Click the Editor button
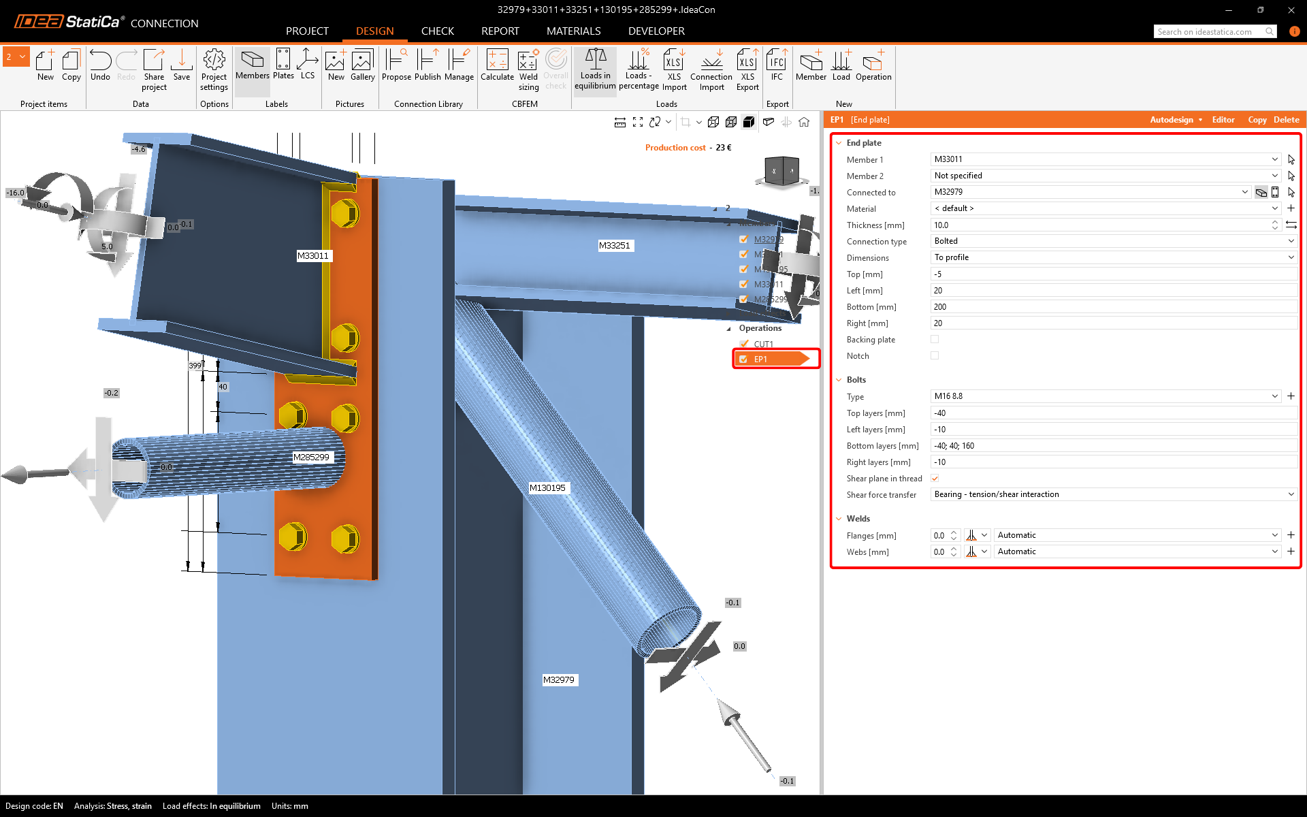 coord(1223,120)
